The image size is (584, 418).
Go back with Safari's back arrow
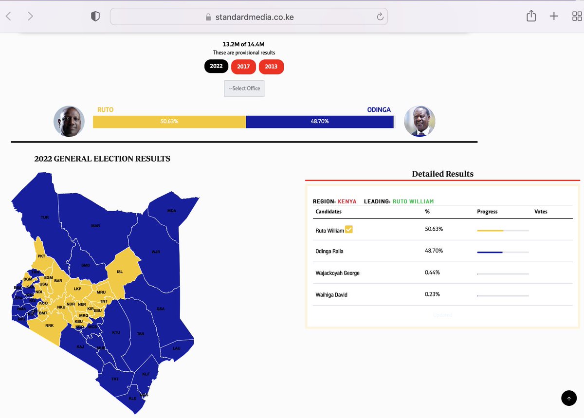pos(8,16)
